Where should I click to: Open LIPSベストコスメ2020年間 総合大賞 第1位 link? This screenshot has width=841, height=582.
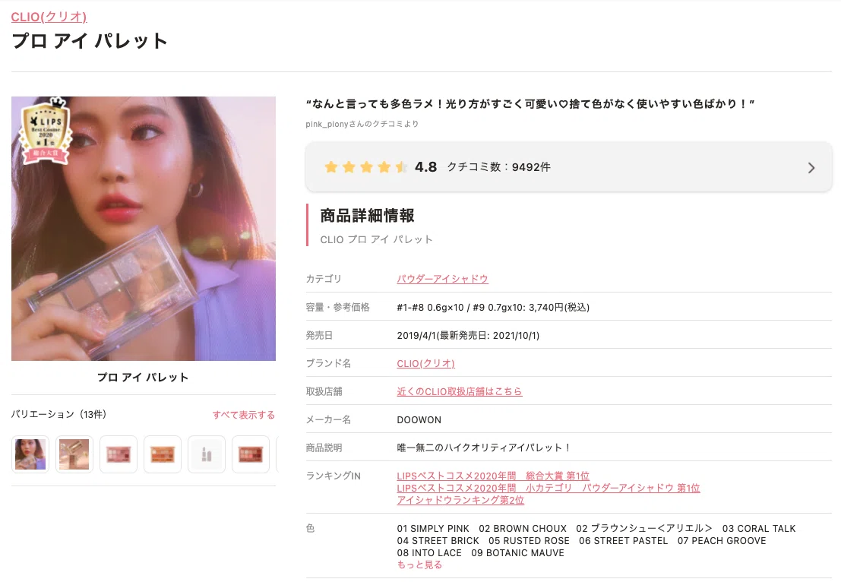pyautogui.click(x=493, y=476)
